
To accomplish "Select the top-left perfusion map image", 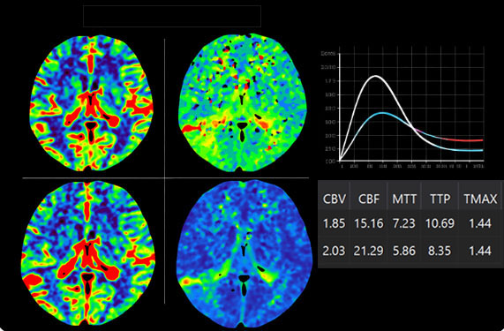I will tap(91, 102).
